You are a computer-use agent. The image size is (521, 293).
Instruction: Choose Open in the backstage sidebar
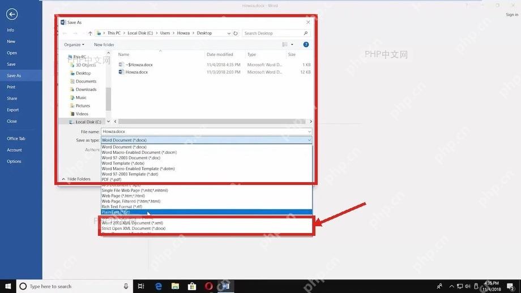pyautogui.click(x=12, y=53)
